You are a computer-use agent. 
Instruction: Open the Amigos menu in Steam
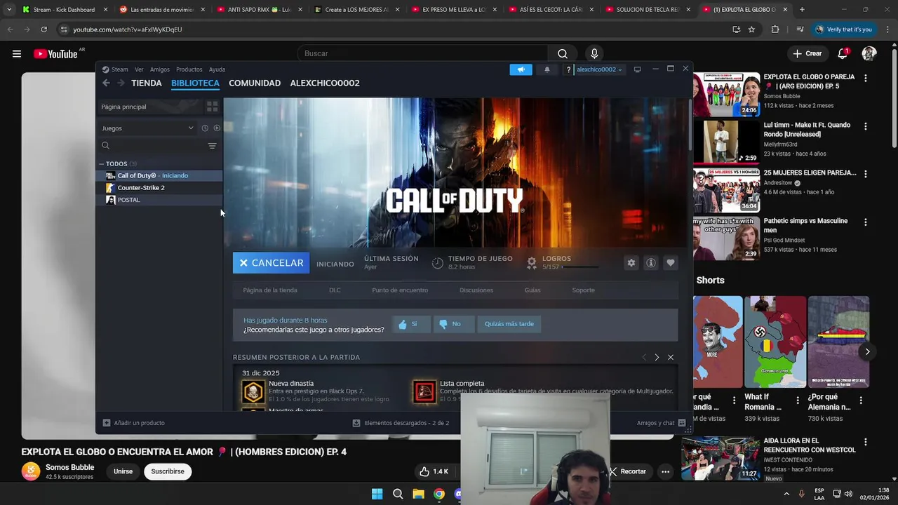[159, 69]
